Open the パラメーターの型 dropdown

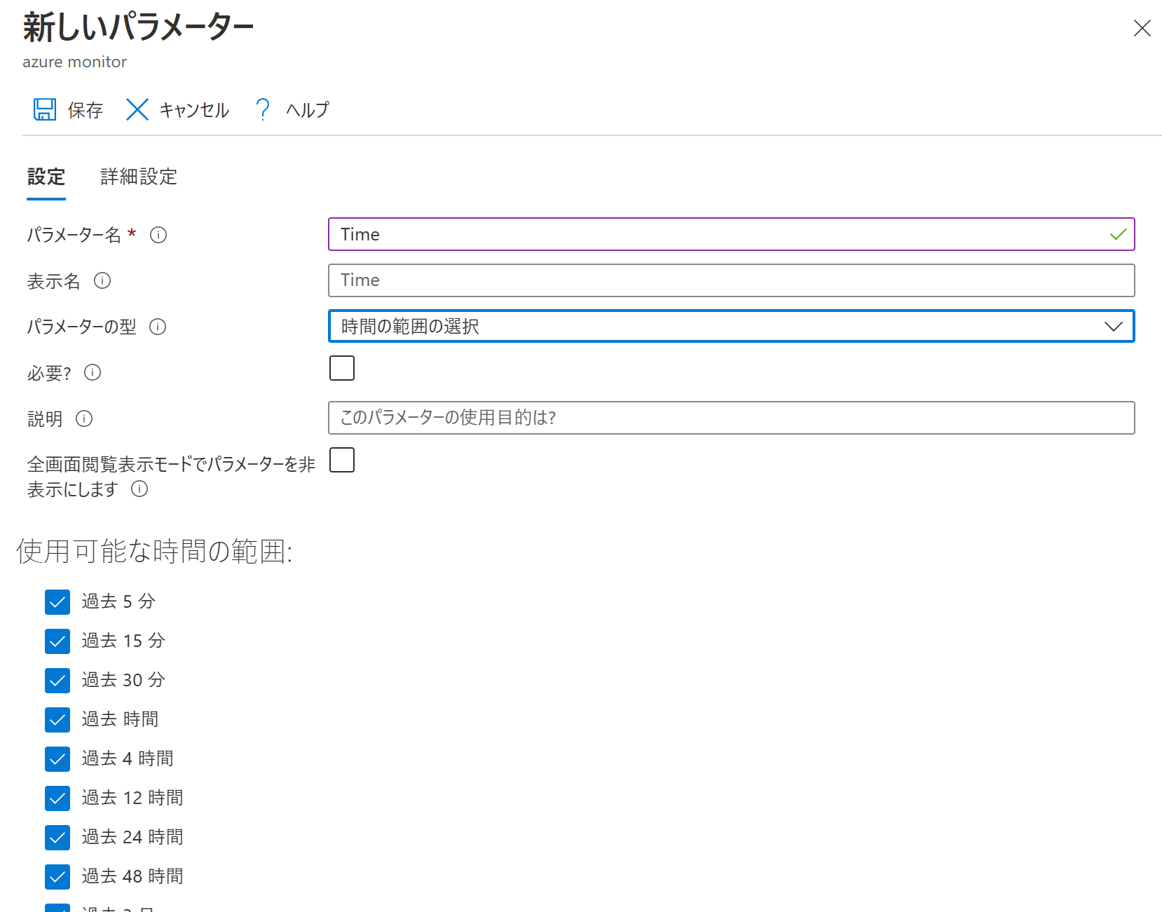coord(731,326)
